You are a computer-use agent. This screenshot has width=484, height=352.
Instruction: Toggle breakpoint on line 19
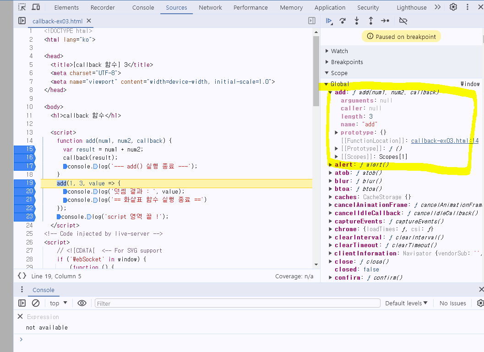pyautogui.click(x=25, y=183)
